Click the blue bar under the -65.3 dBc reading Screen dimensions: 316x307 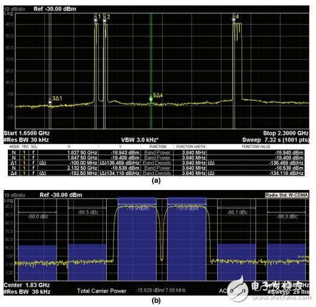[x=286, y=262]
